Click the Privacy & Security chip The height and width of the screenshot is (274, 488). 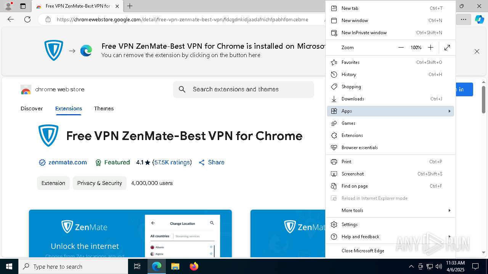(x=100, y=183)
